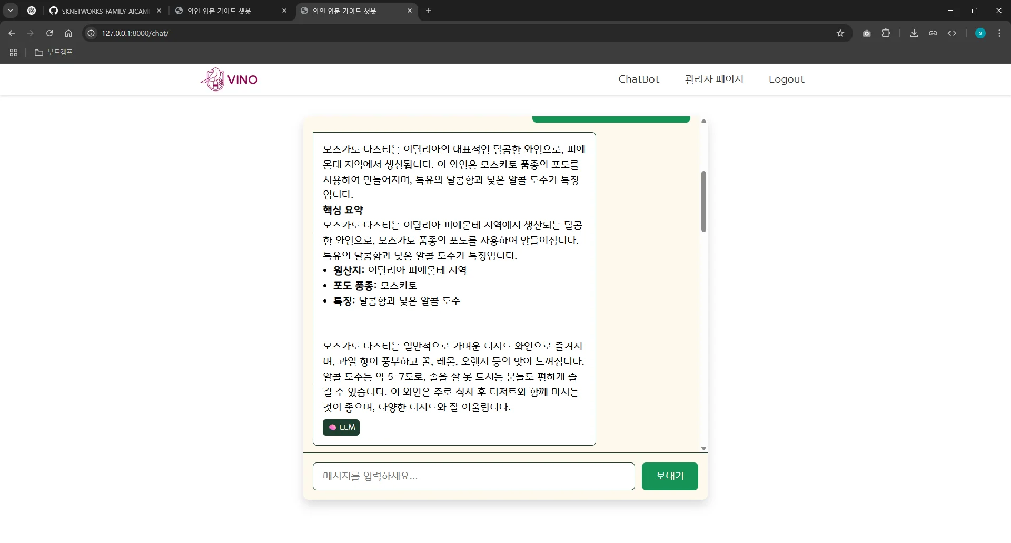Screen dimensions: 1011x543
Task: Open the camera screenshot extension icon
Action: click(x=867, y=33)
